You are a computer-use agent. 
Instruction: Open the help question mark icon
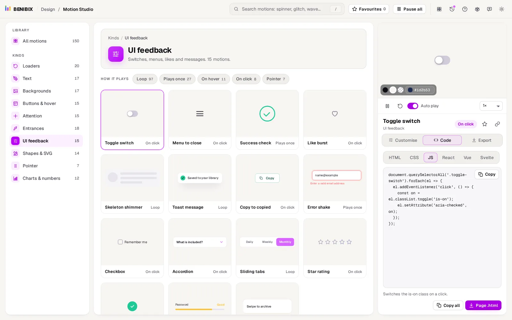(x=465, y=9)
